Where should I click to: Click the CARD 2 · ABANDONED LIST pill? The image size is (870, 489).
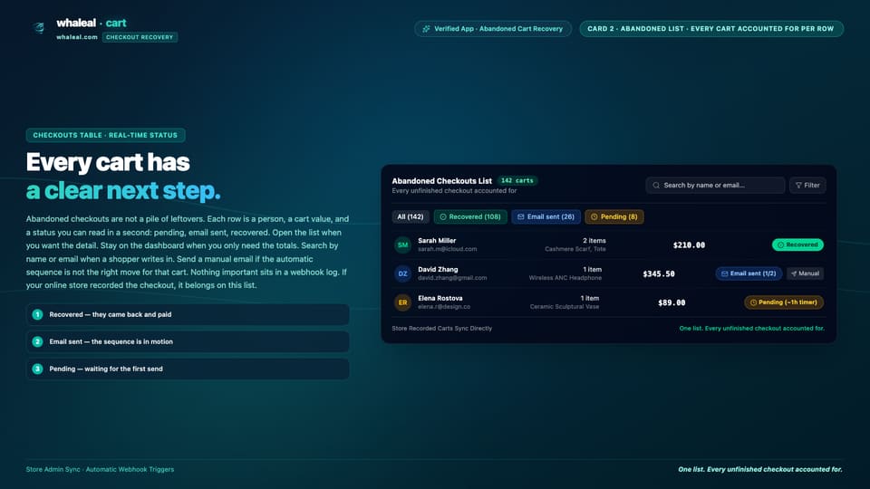(x=711, y=29)
